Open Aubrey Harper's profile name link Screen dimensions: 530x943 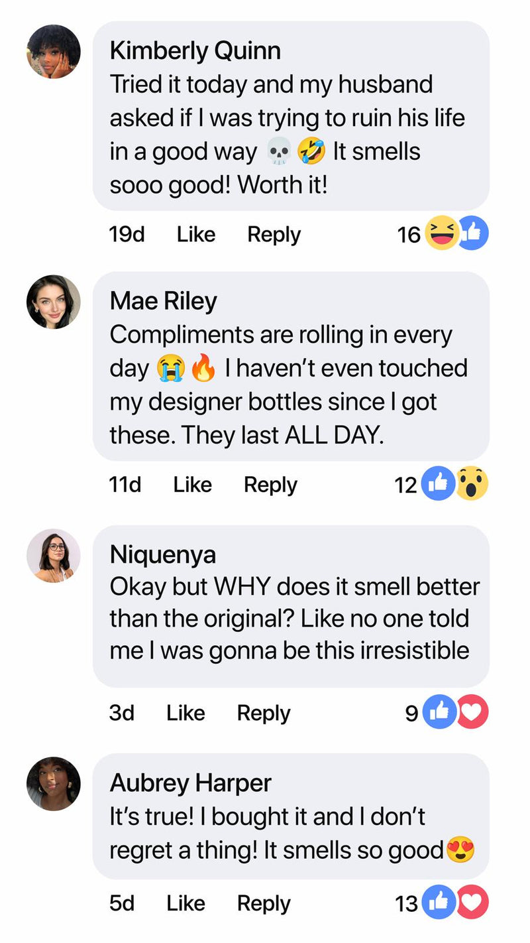[x=190, y=783]
